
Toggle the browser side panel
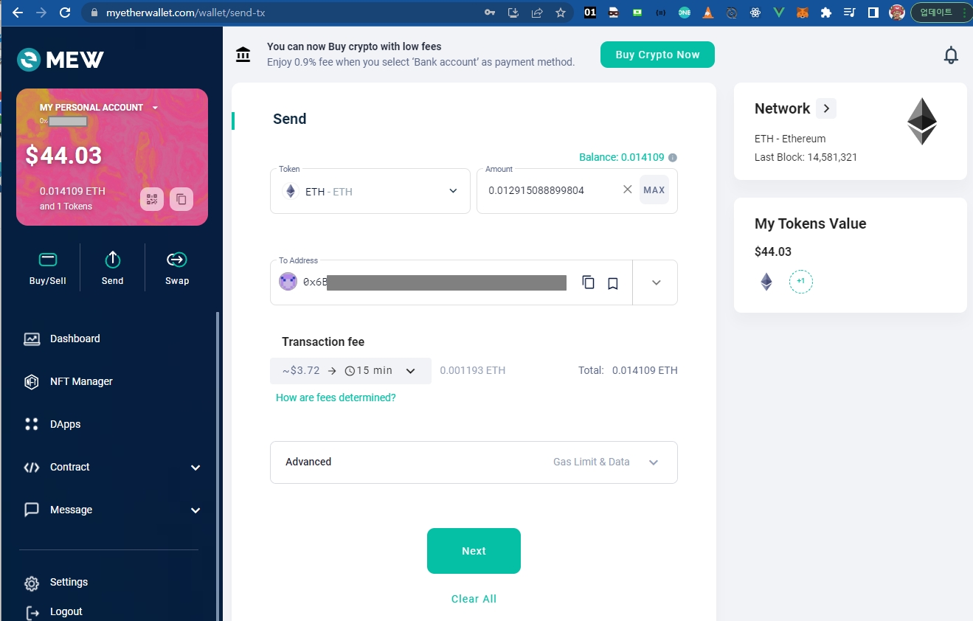click(873, 13)
